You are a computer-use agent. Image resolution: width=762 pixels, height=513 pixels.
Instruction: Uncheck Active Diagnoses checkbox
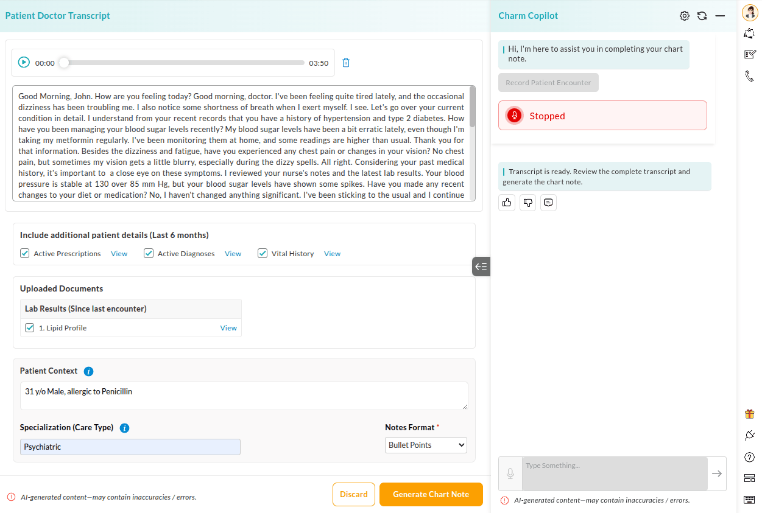pyautogui.click(x=149, y=253)
